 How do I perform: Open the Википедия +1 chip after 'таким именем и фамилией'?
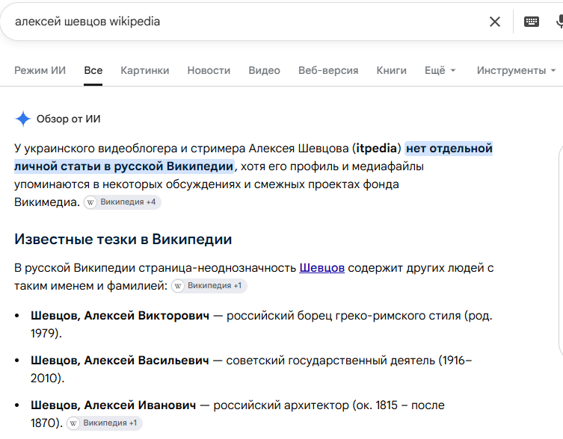point(209,286)
